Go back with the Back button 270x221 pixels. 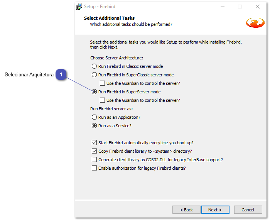coord(186,210)
